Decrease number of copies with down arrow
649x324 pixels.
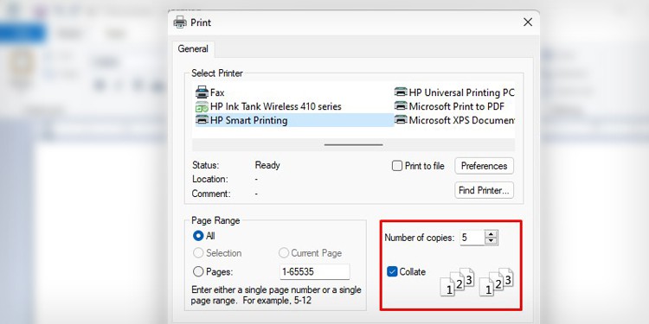491,241
